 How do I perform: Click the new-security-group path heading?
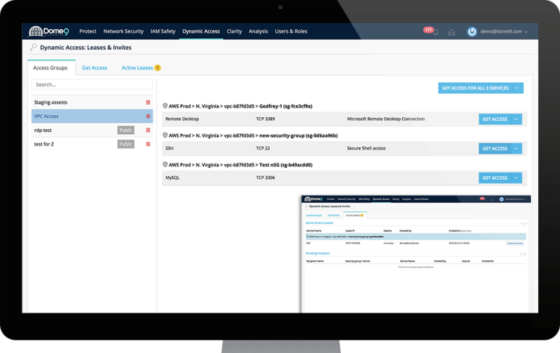253,136
